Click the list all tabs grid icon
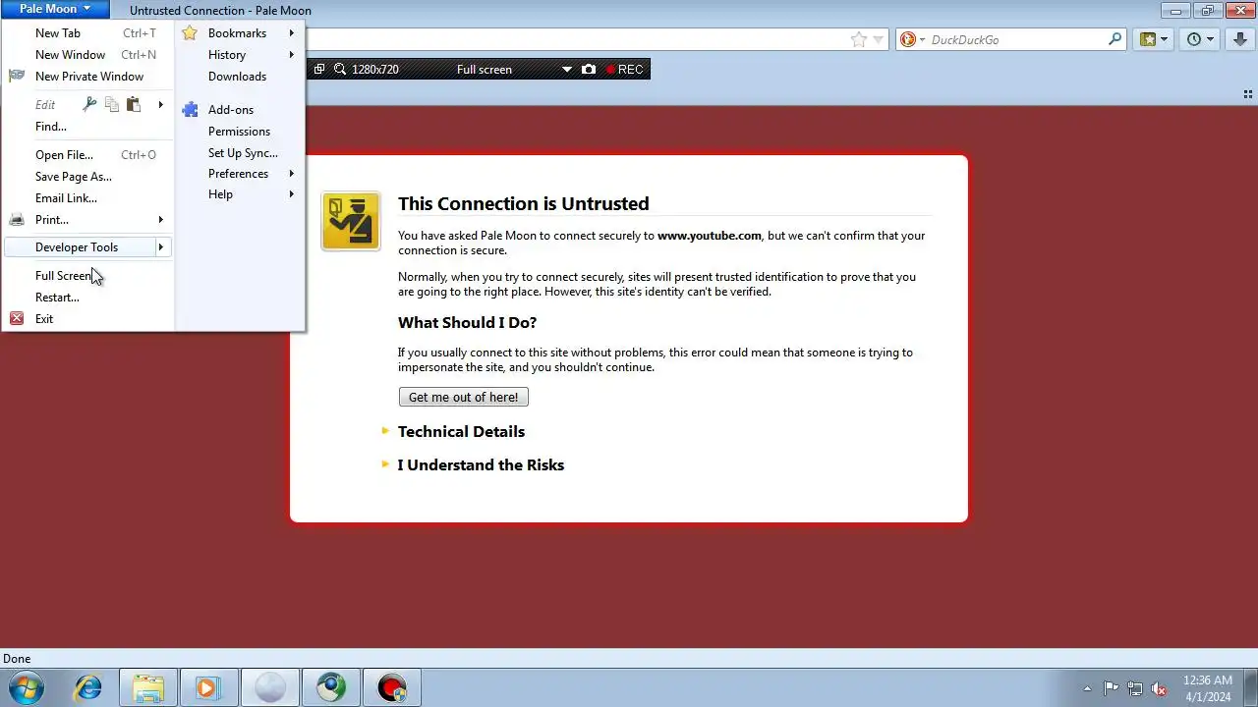Viewport: 1258px width, 707px height. point(1248,95)
